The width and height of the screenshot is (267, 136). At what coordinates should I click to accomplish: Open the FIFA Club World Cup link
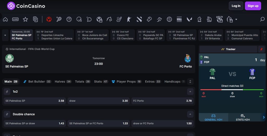tap(41, 49)
